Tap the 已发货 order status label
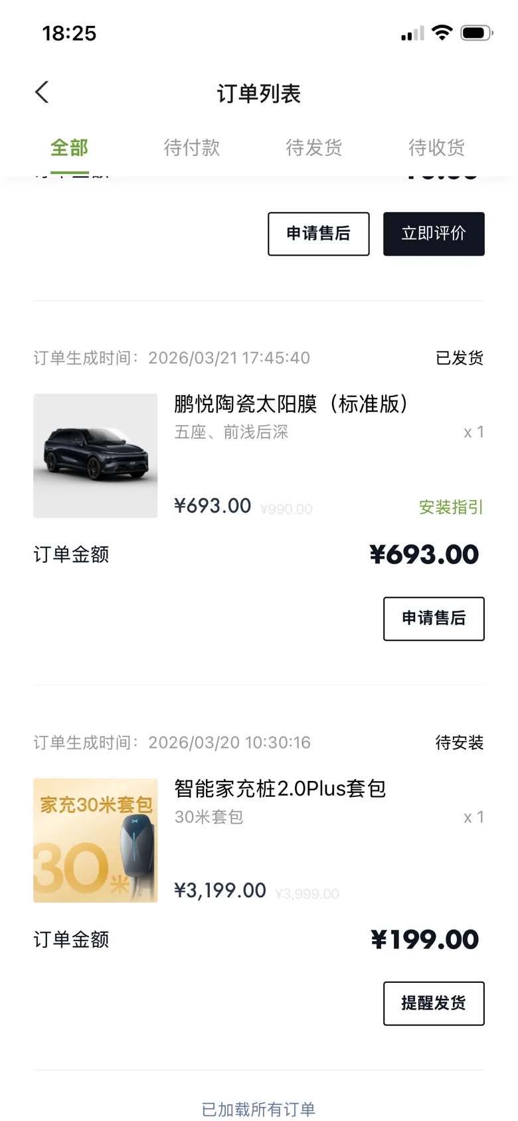The width and height of the screenshot is (518, 1121). click(x=460, y=358)
